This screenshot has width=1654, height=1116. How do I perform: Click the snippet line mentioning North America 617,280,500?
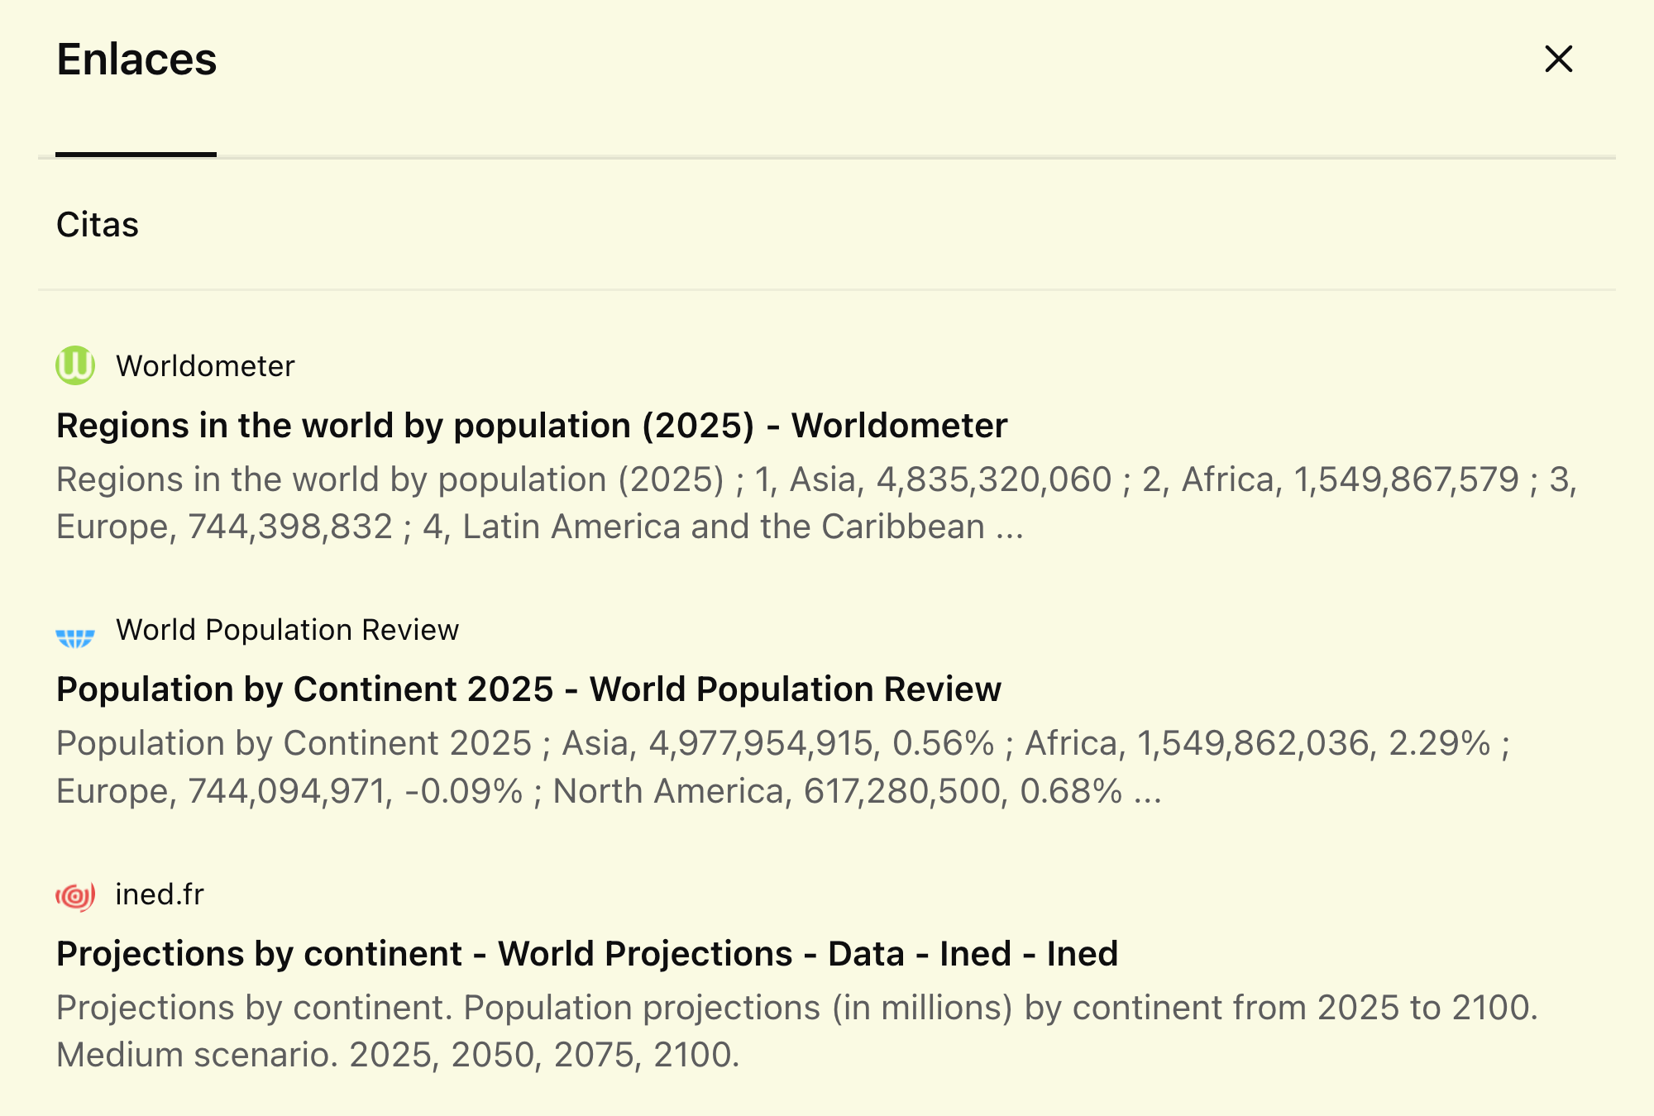609,792
